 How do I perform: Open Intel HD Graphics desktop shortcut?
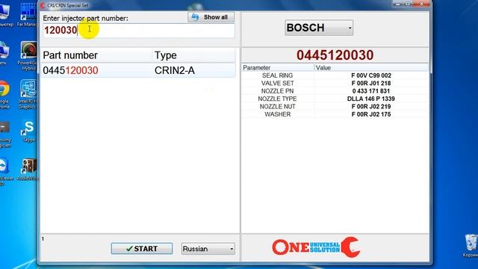point(28,95)
